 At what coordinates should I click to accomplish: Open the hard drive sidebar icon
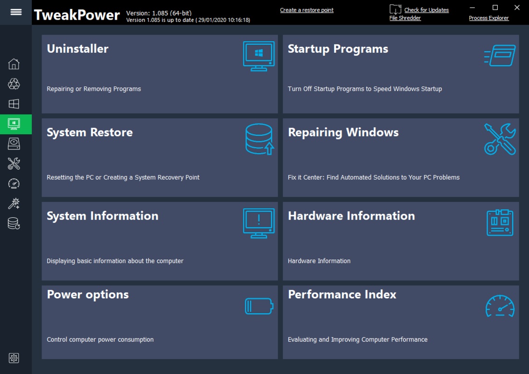[x=14, y=144]
